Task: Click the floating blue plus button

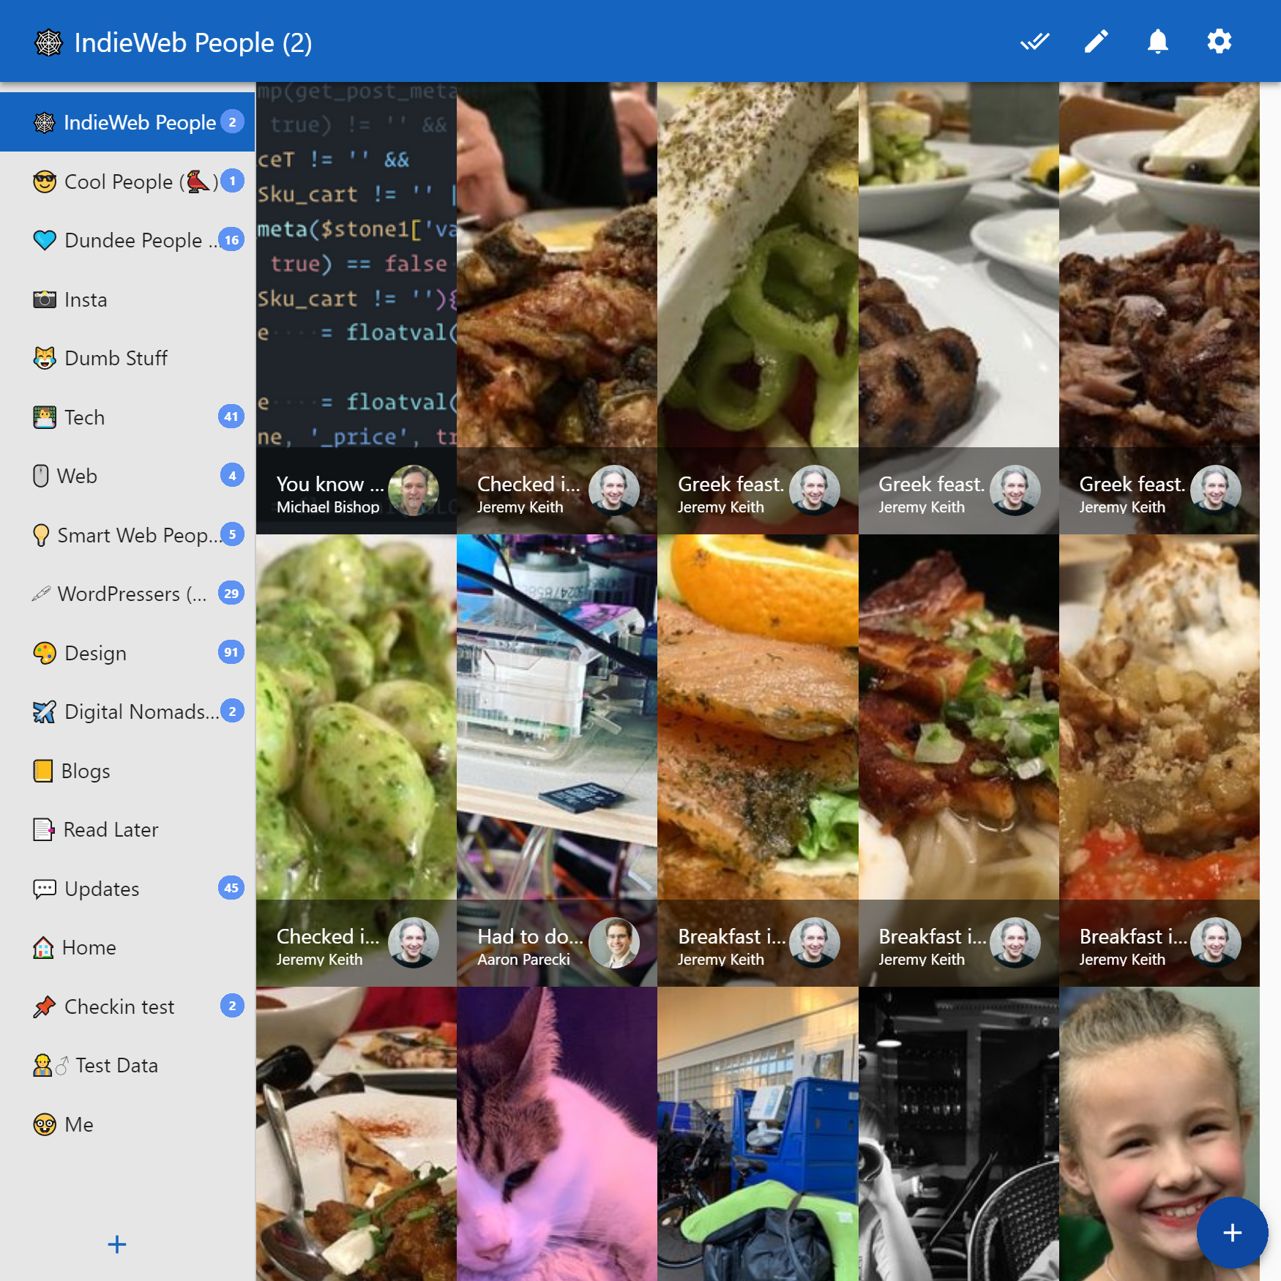Action: (x=1232, y=1233)
